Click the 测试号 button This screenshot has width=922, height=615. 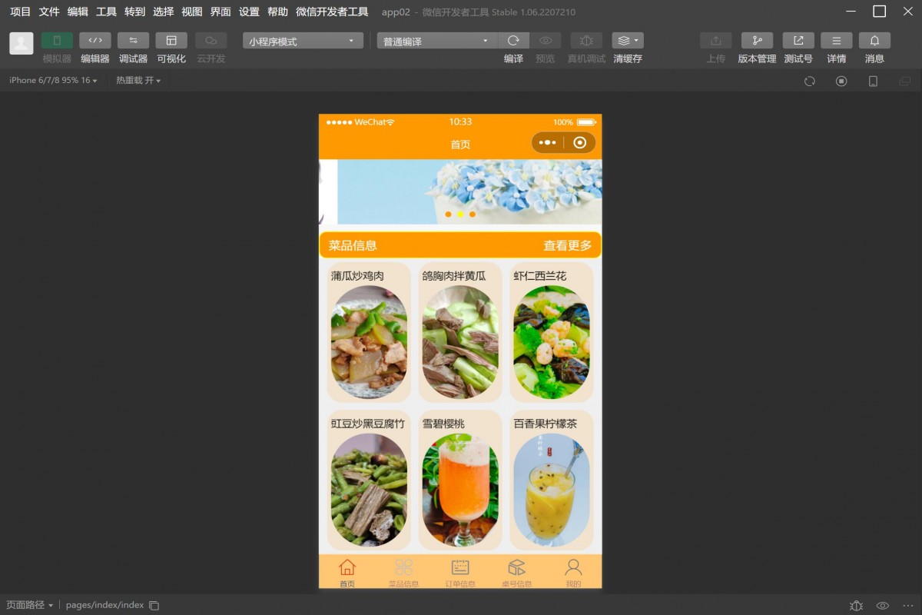coord(798,41)
